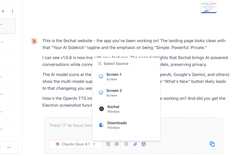Click the @ mention icon
The height and width of the screenshot is (156, 235).
pyautogui.click(x=117, y=144)
